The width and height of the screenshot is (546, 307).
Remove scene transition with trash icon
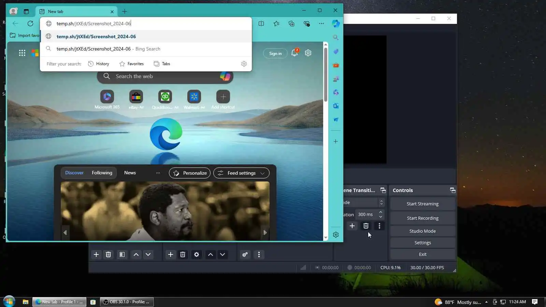(366, 226)
